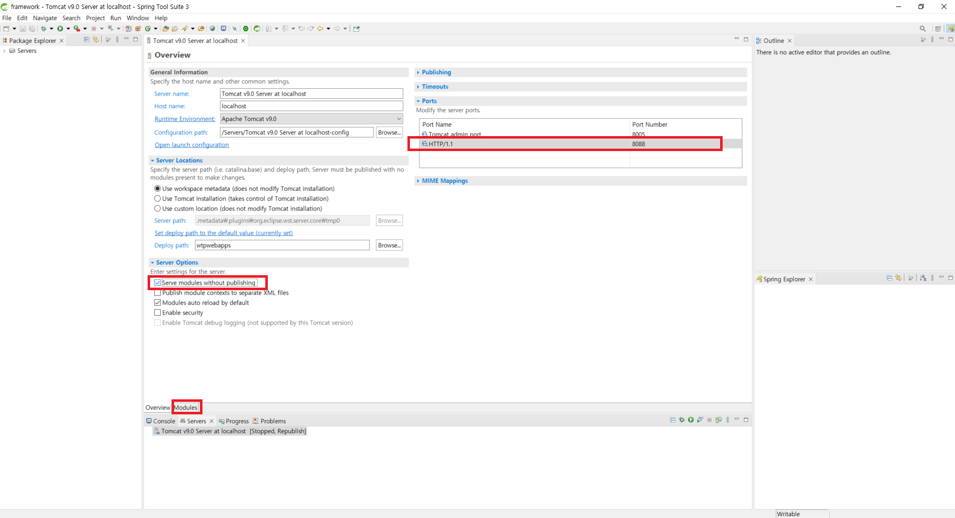955x518 pixels.
Task: Click the Open Perspective icon
Action: pyautogui.click(x=938, y=28)
